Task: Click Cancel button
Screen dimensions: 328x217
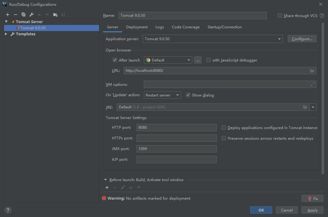Action: click(x=287, y=210)
